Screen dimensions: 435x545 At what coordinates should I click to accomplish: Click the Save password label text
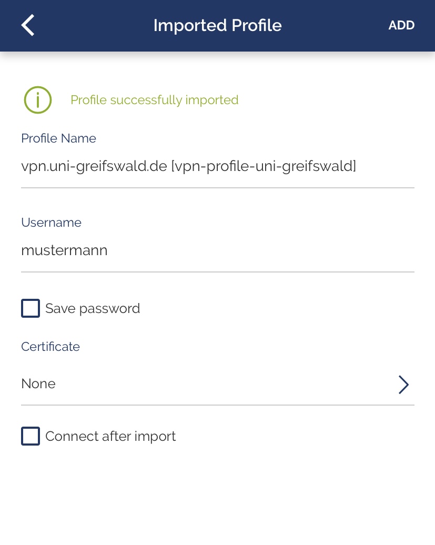pos(93,308)
